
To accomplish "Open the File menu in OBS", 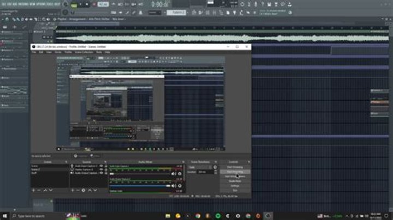I will tap(34, 52).
